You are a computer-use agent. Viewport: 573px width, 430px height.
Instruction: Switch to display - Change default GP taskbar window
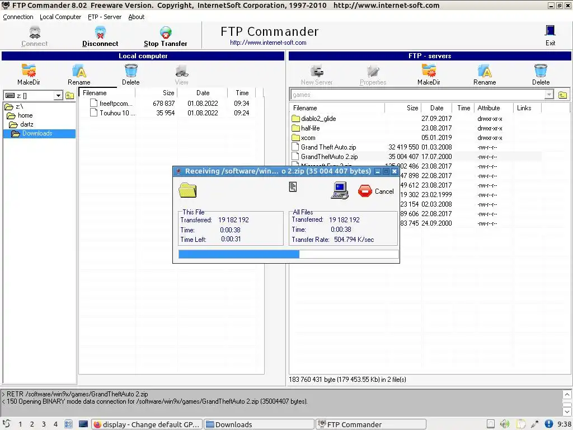(147, 424)
